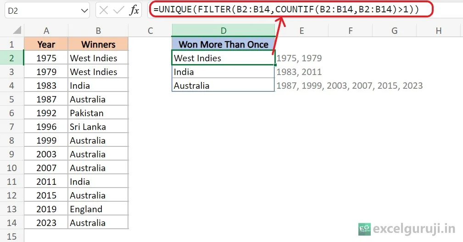Select row 15 header
The image size is (463, 242).
[12, 237]
